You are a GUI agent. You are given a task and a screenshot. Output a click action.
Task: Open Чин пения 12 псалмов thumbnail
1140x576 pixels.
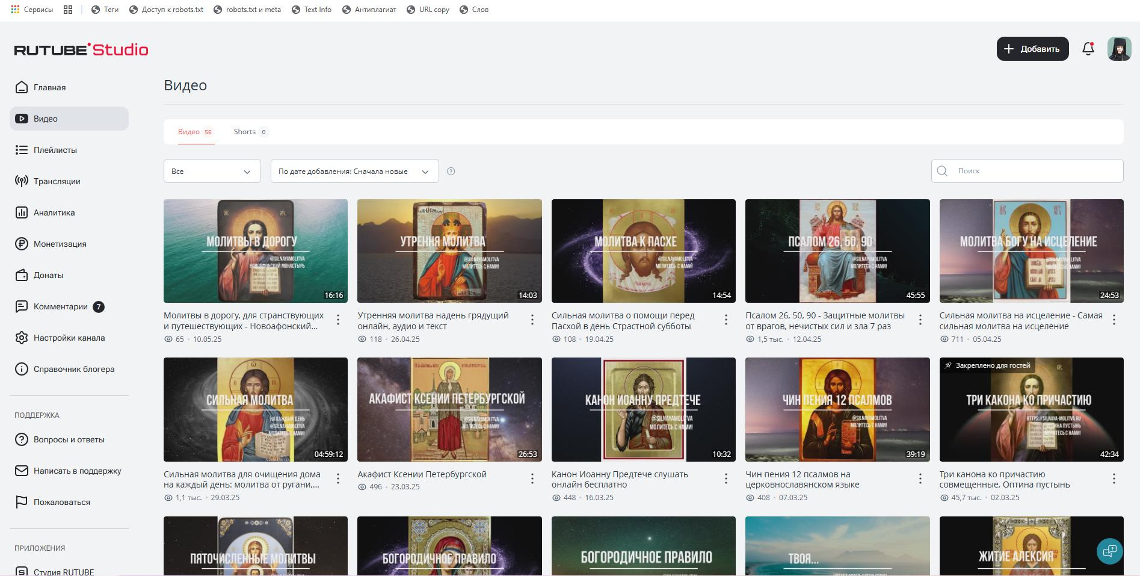click(837, 409)
